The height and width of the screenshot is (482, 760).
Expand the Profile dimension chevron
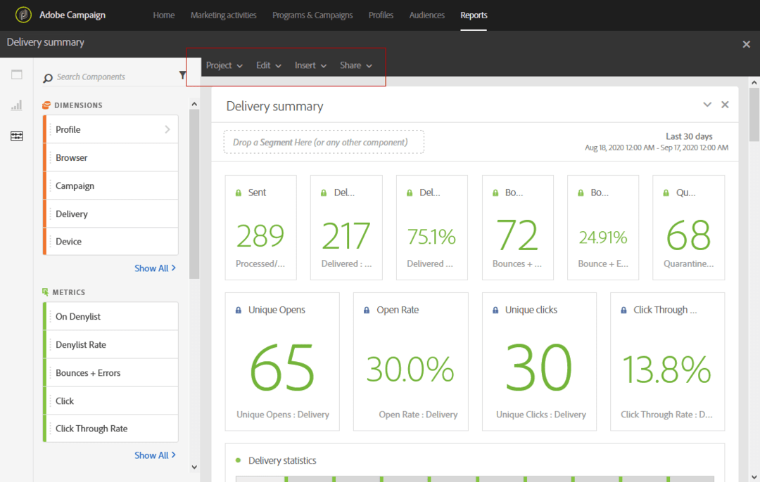tap(167, 129)
